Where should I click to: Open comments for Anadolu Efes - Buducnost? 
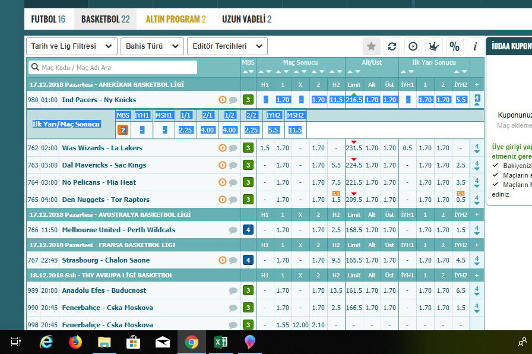coord(233,290)
